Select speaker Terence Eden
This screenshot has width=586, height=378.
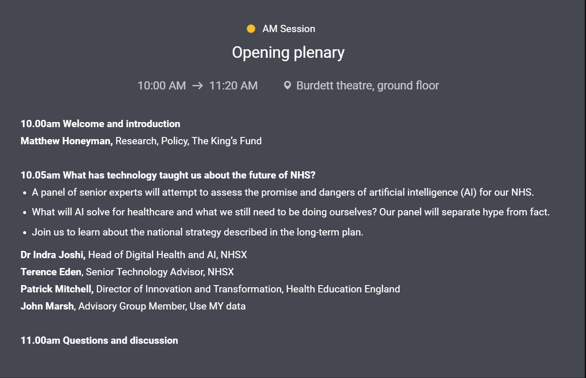[51, 272]
